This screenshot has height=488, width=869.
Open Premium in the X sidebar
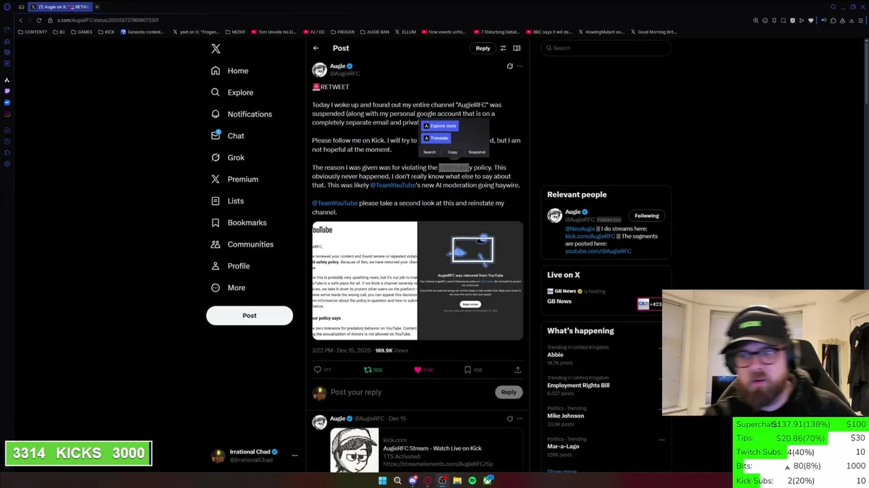click(235, 179)
